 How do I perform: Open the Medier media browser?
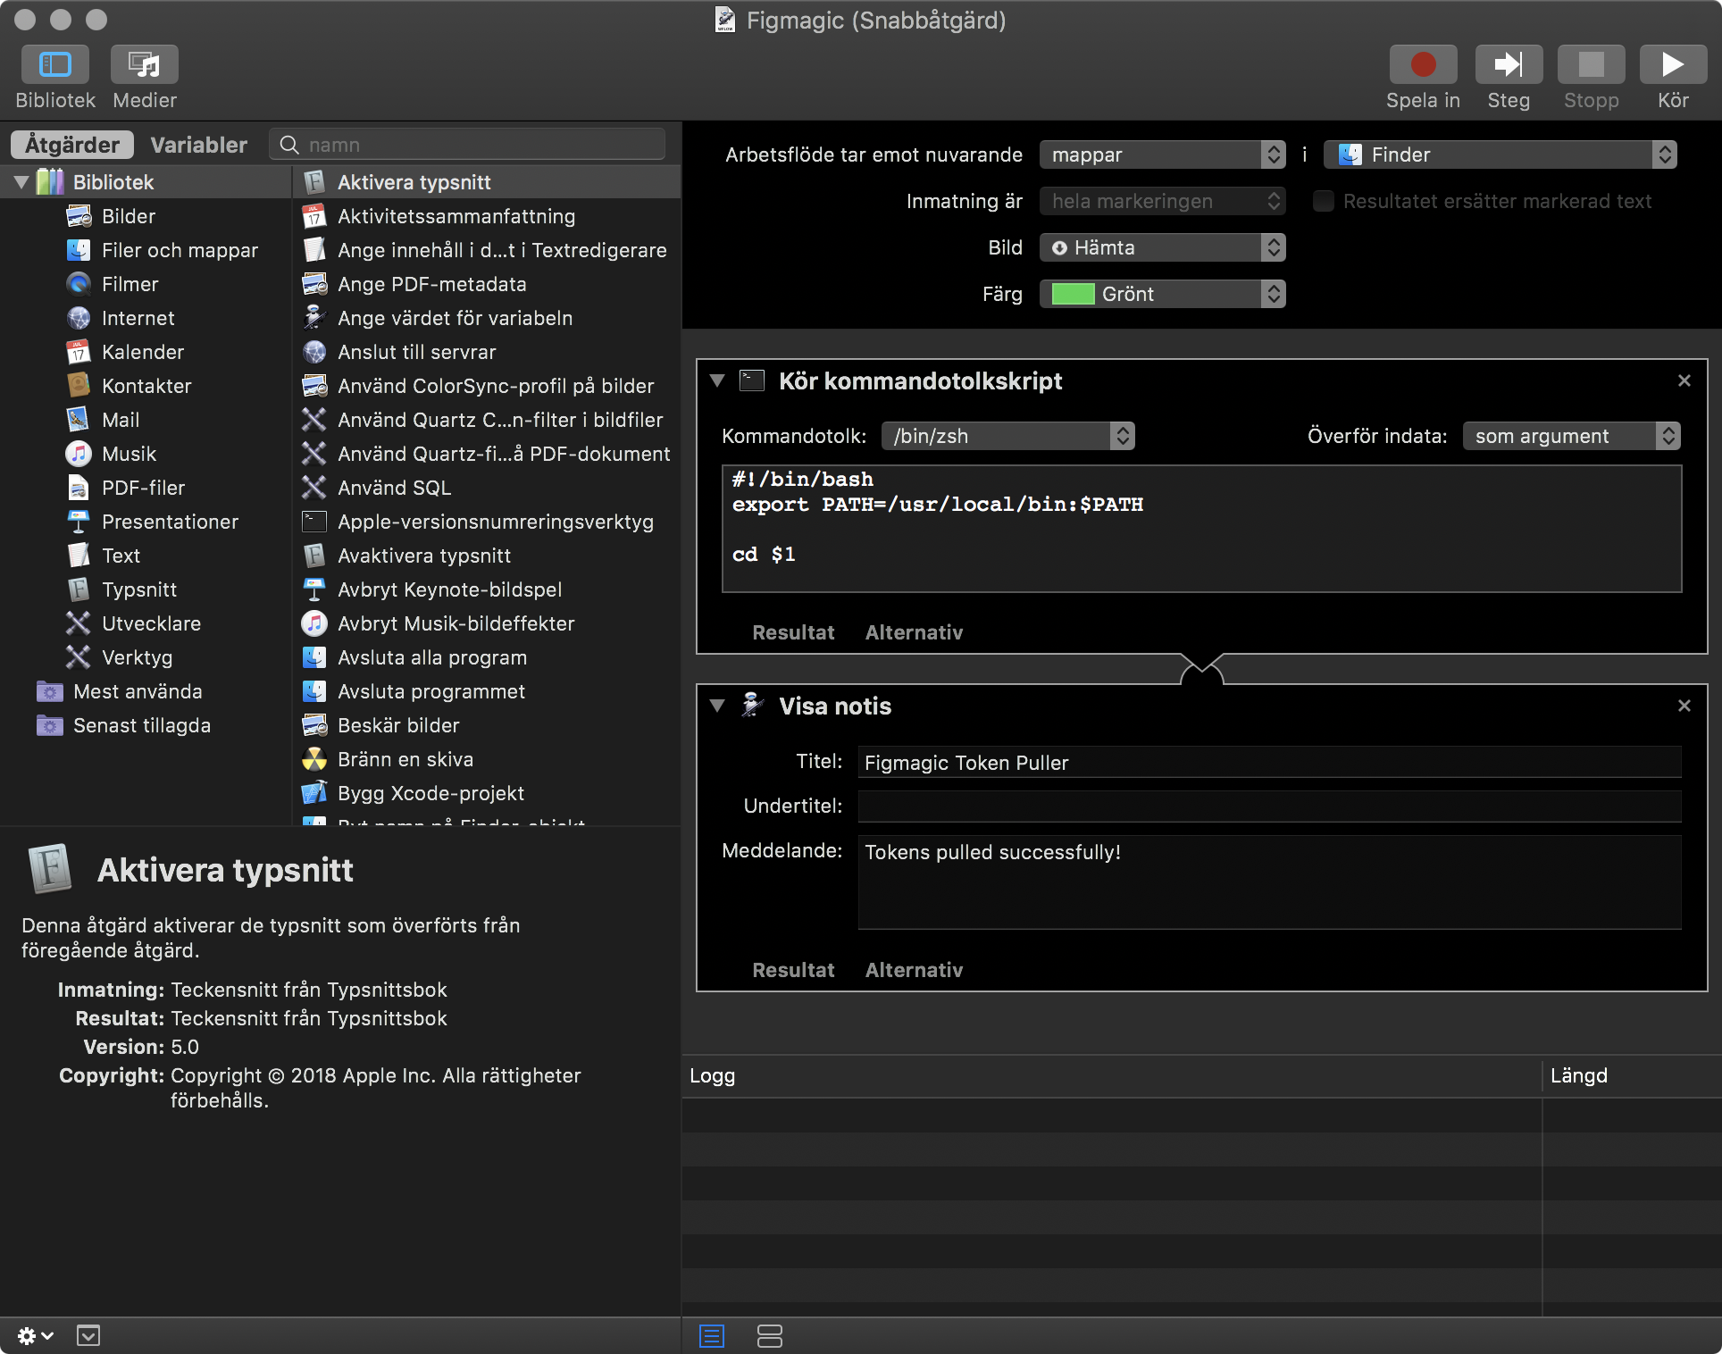pos(144,64)
